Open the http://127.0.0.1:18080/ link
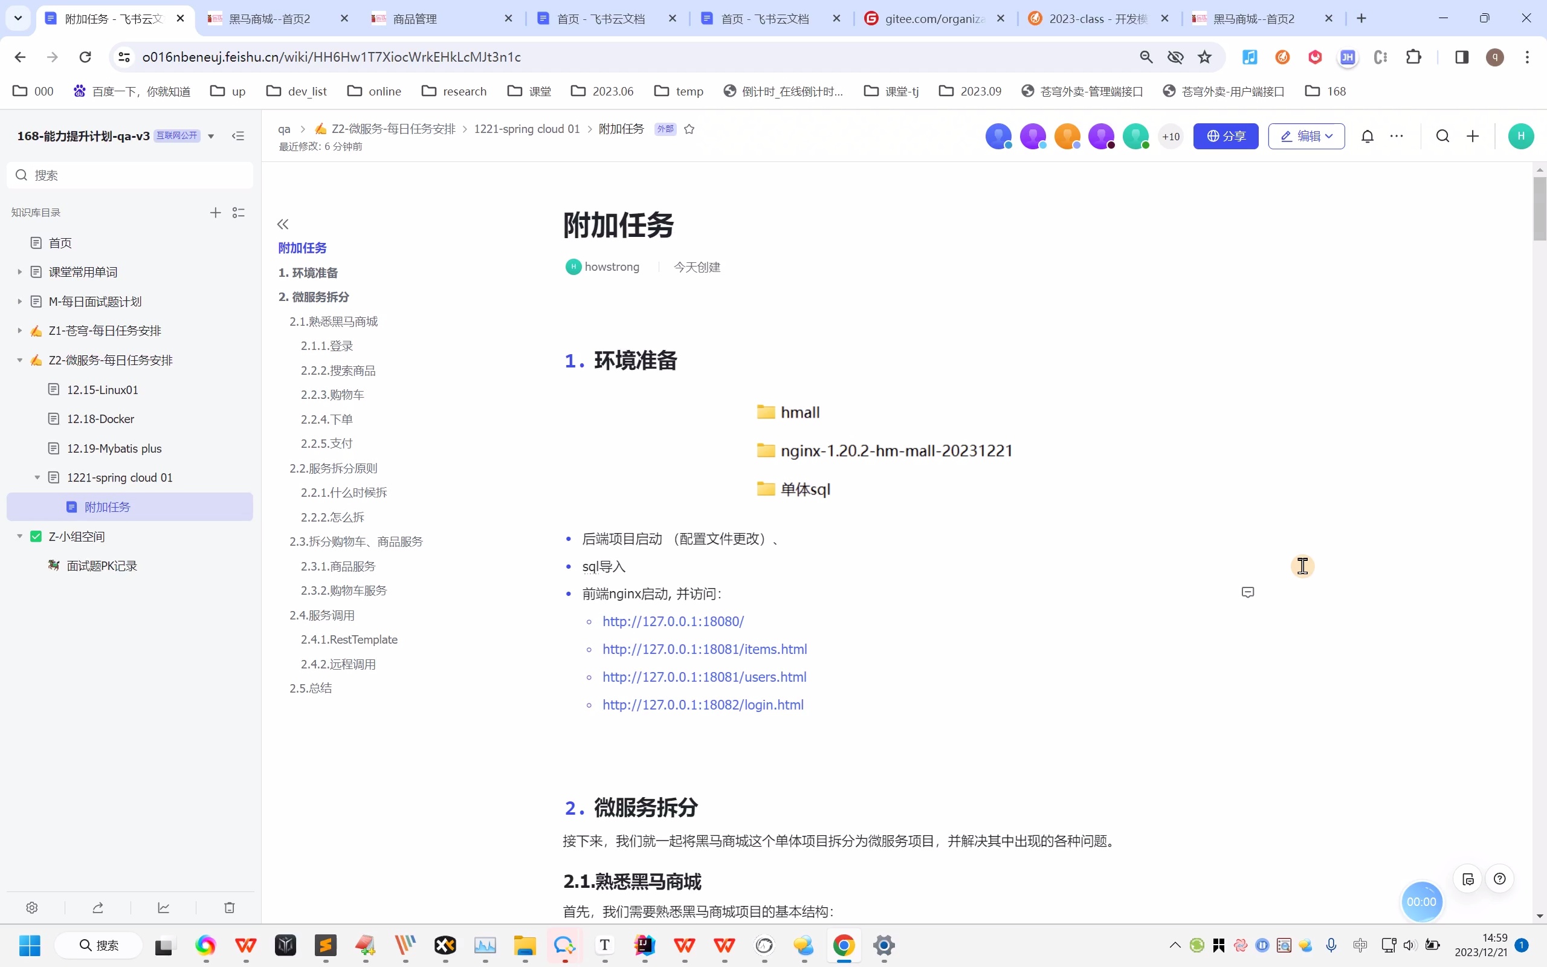Screen dimensions: 1547x967 click(x=672, y=620)
